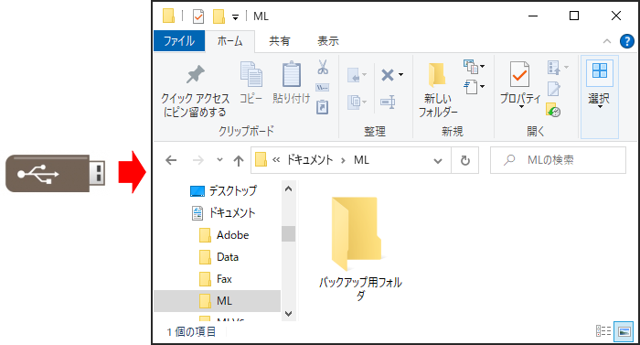Click window folder icon in title bar
The height and width of the screenshot is (345, 640).
(x=168, y=16)
